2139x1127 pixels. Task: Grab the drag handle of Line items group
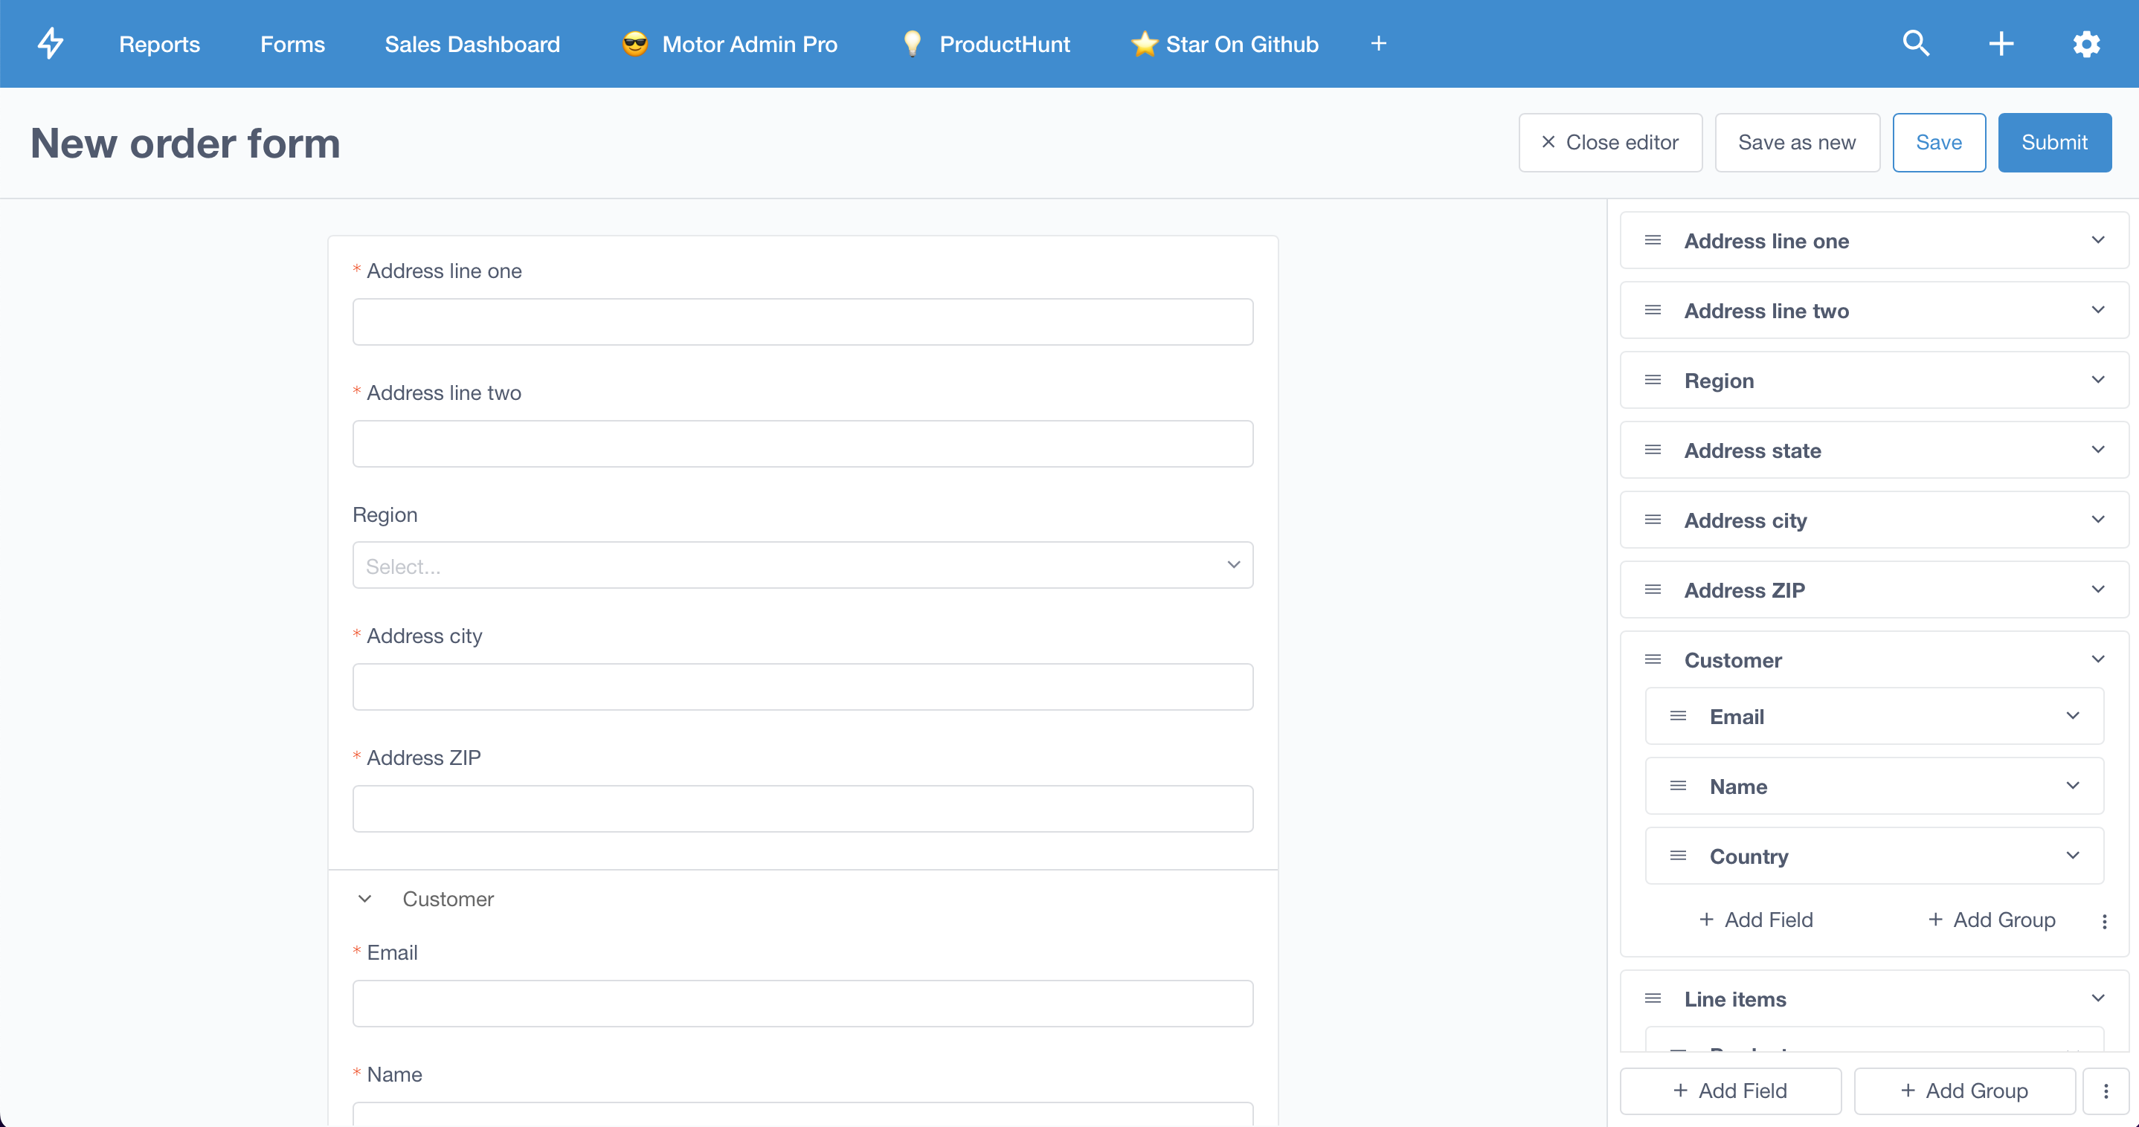1653,998
